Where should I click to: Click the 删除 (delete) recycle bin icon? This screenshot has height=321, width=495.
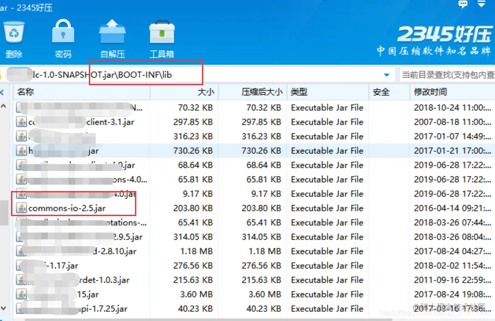(x=14, y=32)
